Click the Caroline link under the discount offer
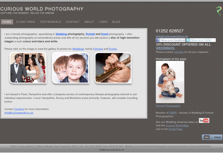Image resolution: width=223 pixels, height=167 pixels. click(179, 52)
